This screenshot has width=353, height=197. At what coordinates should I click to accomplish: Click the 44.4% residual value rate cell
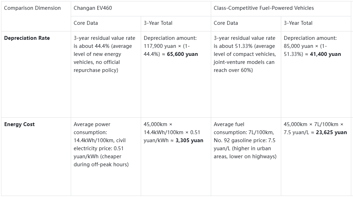(x=104, y=54)
